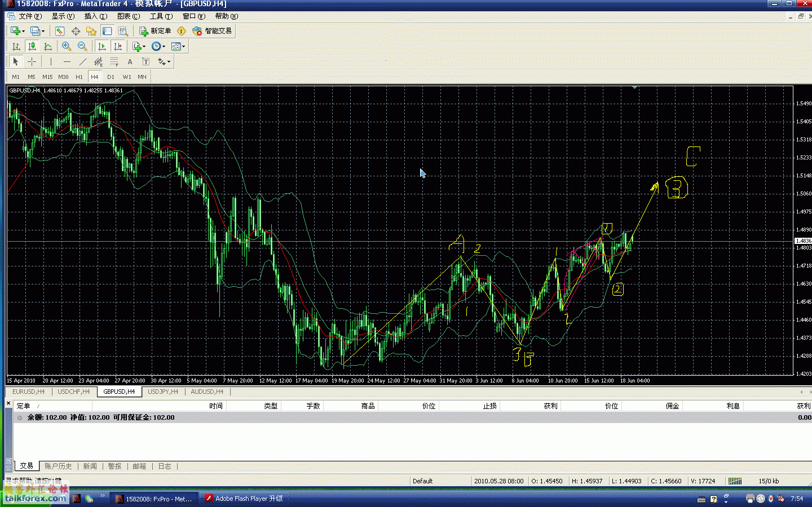Select the standard arrow cursor
Viewport: 812px width, 507px height.
pos(16,61)
